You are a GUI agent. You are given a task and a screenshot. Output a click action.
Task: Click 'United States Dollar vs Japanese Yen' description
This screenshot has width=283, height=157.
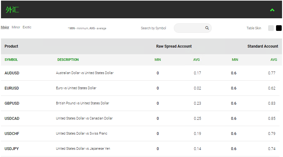tap(83, 148)
